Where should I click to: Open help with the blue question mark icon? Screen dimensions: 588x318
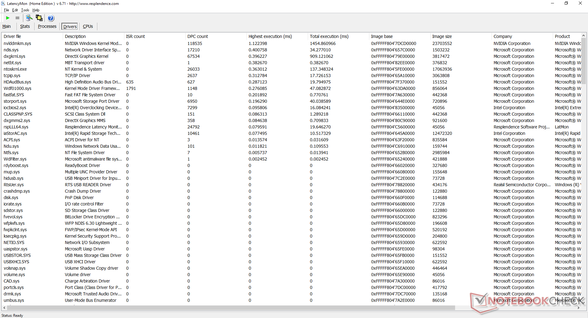[51, 18]
